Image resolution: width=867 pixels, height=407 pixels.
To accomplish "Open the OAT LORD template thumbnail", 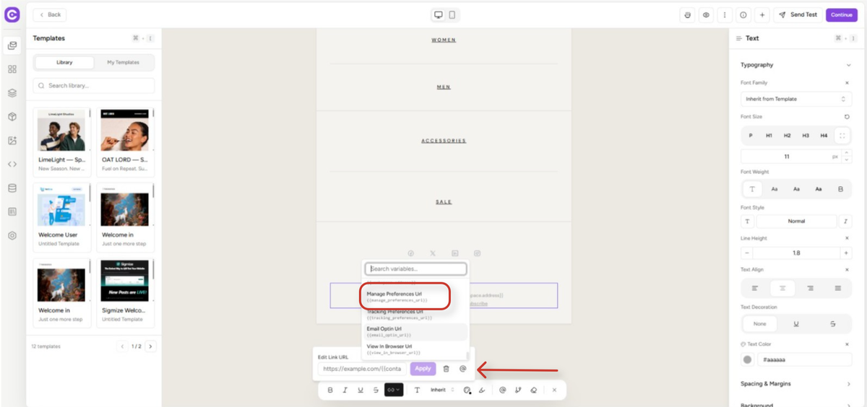I will point(125,130).
